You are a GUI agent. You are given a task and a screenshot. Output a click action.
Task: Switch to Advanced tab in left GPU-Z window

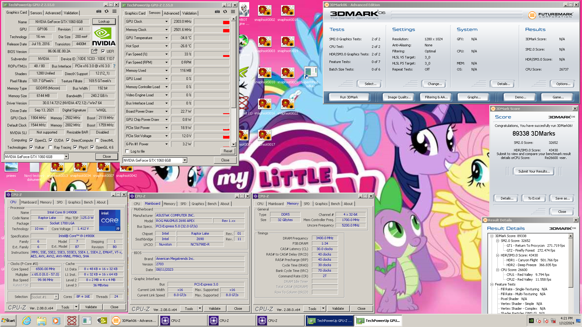click(53, 13)
